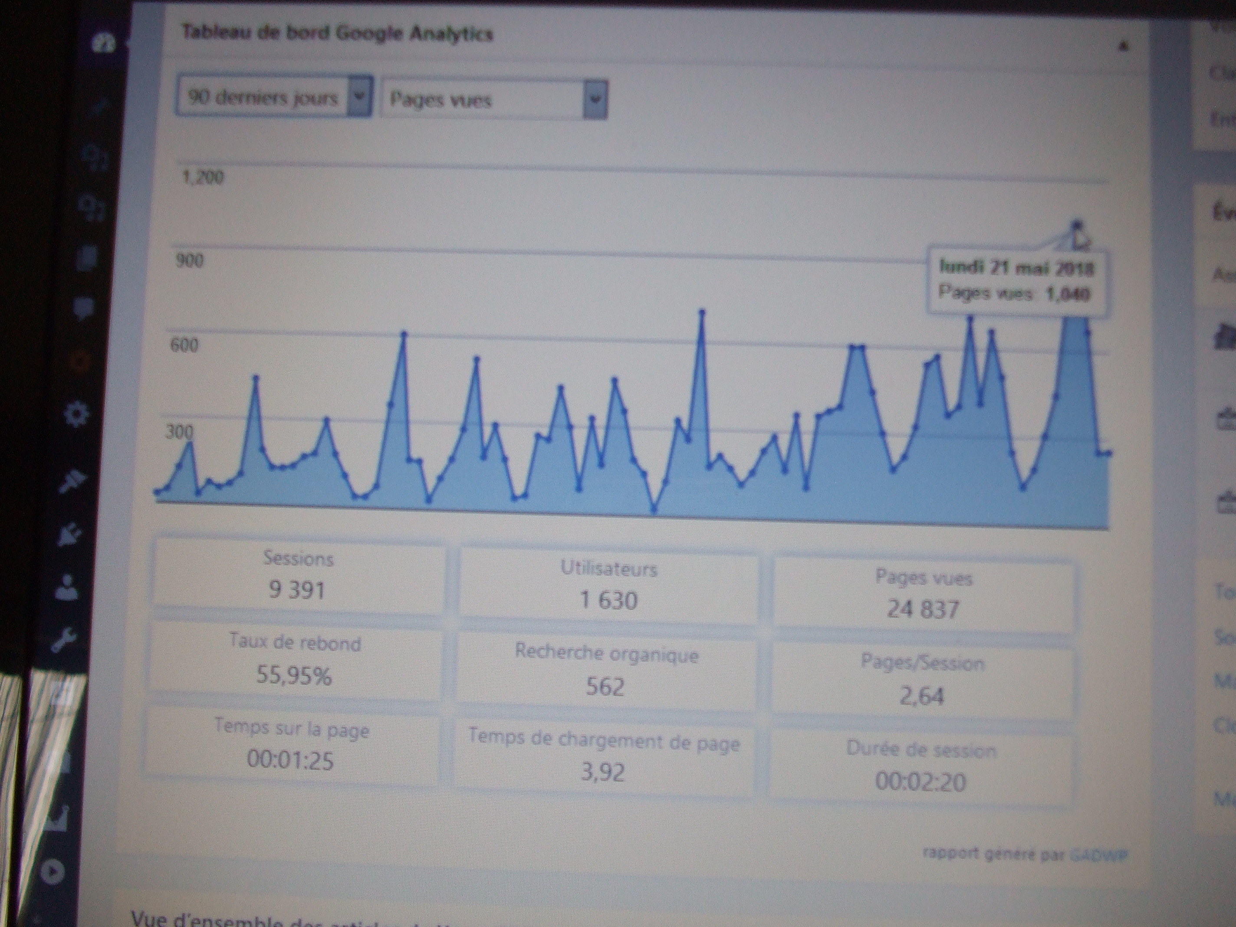Screen dimensions: 1236x927
Task: Click the Pages vues value '24 837'
Action: coord(923,609)
